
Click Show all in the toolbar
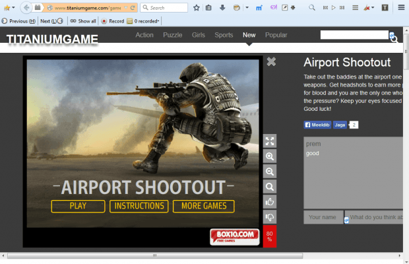[83, 21]
